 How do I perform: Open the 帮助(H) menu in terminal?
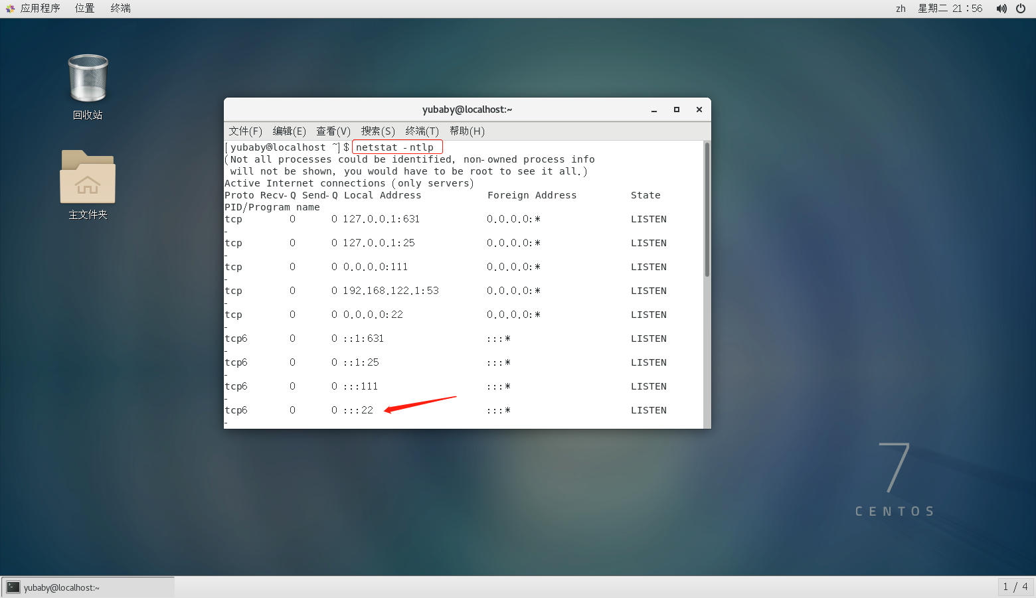[x=467, y=131]
